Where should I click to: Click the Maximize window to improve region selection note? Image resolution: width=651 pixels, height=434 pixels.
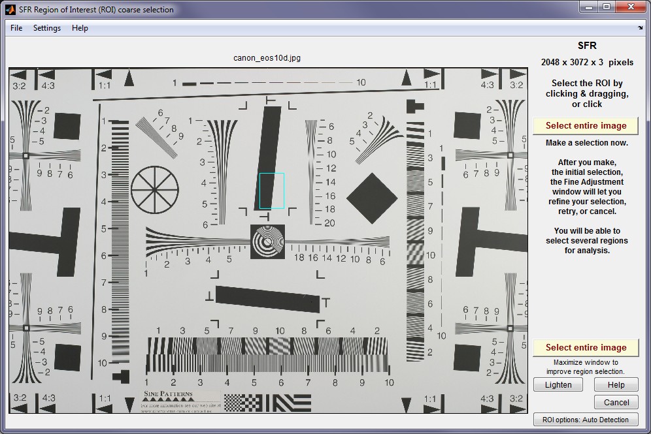(x=586, y=367)
